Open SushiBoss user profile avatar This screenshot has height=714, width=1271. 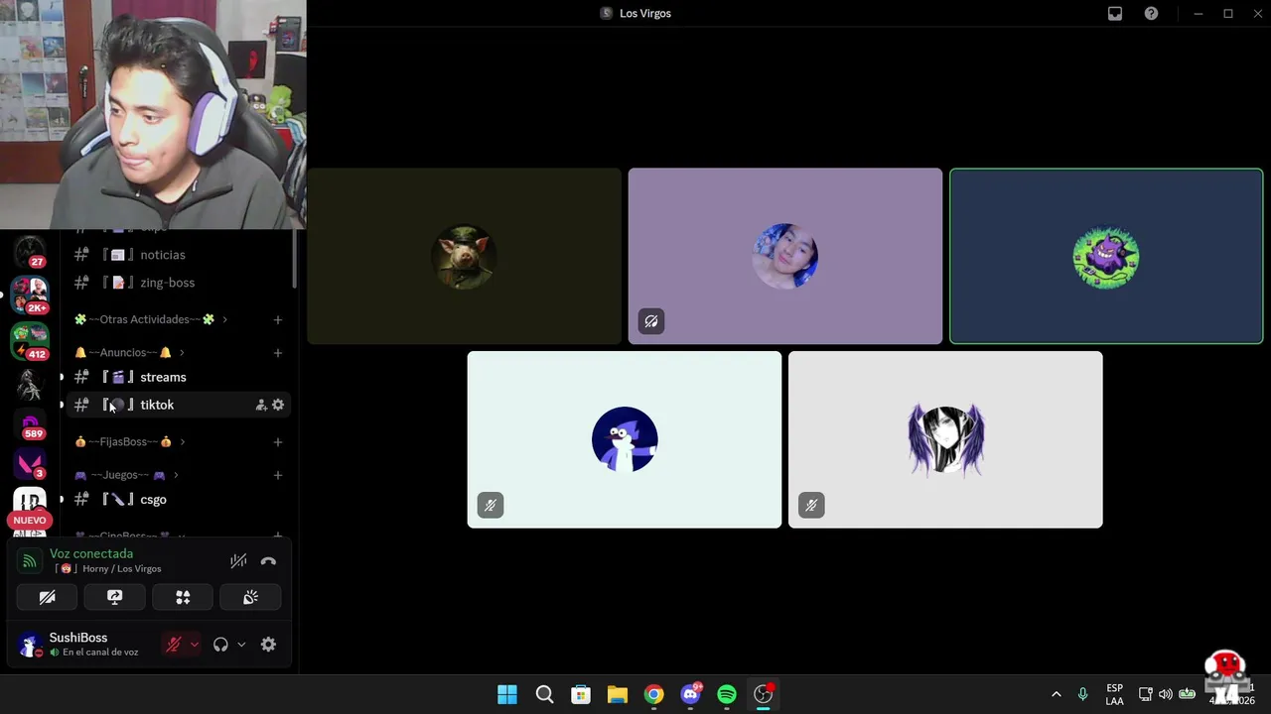point(30,645)
